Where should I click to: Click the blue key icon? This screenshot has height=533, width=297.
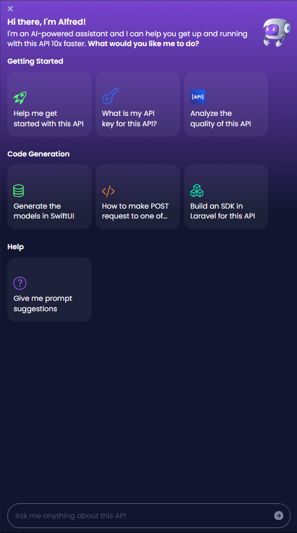pyautogui.click(x=110, y=96)
